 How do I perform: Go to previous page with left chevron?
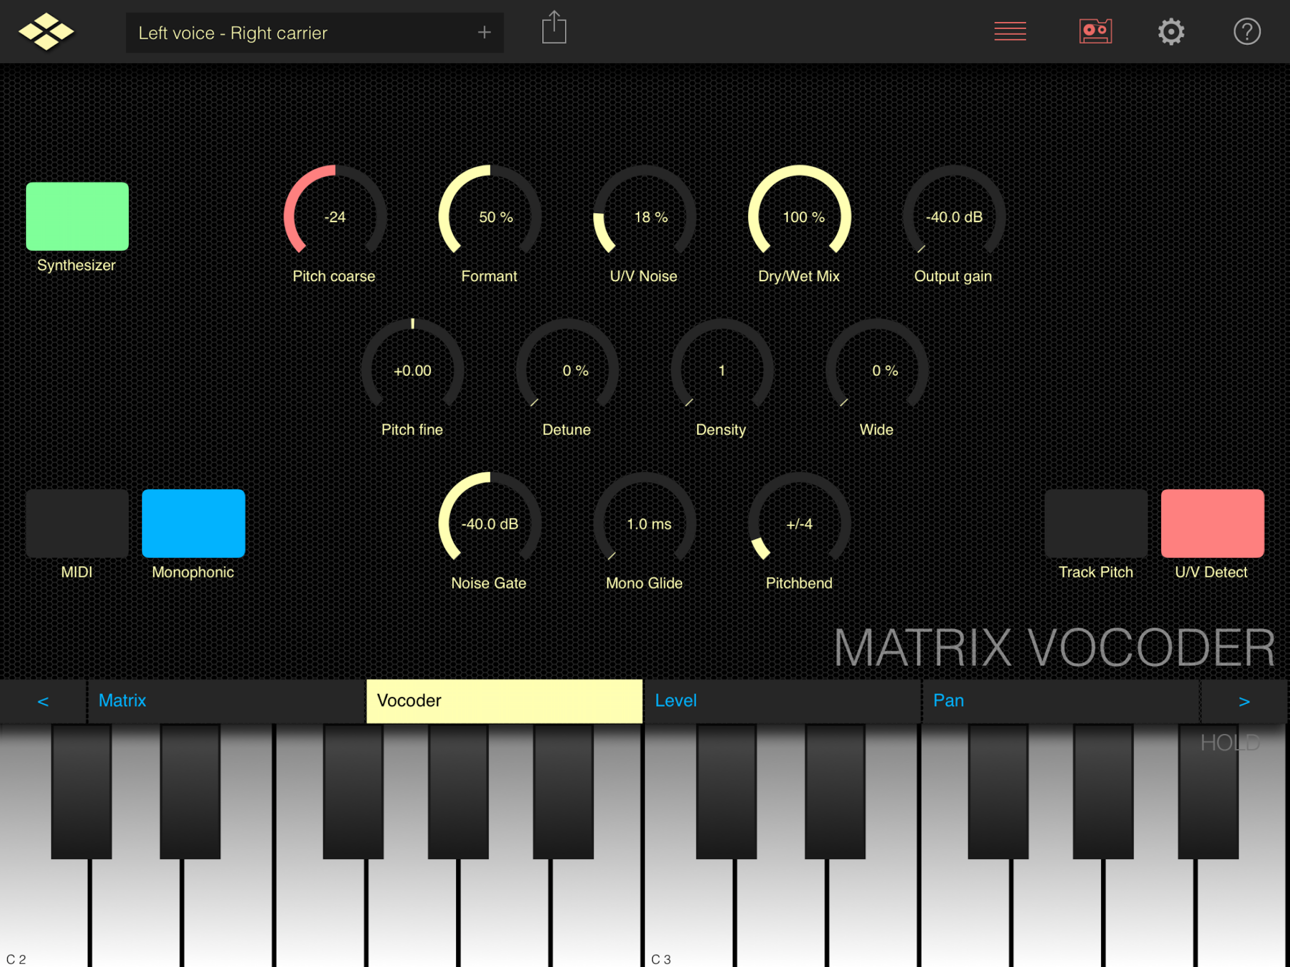click(x=43, y=701)
